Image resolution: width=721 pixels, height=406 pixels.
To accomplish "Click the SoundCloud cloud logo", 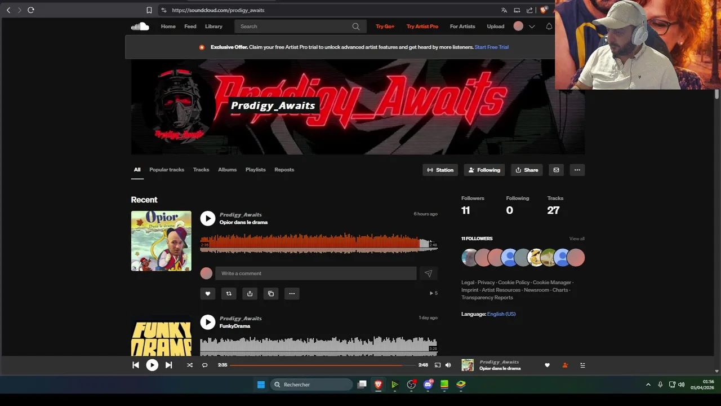I will 140,26.
